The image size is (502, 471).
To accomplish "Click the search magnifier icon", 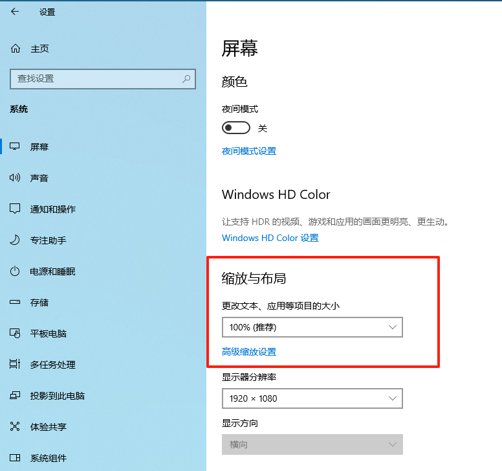I will (x=186, y=78).
